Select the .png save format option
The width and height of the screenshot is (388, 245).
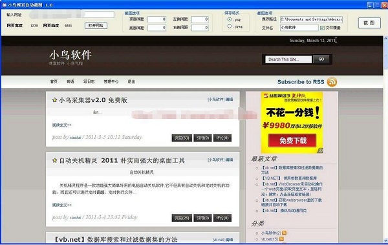pos(230,19)
